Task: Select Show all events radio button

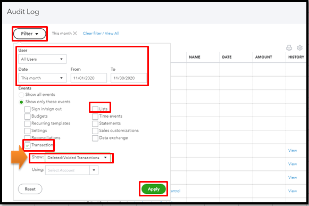Action: (21, 95)
